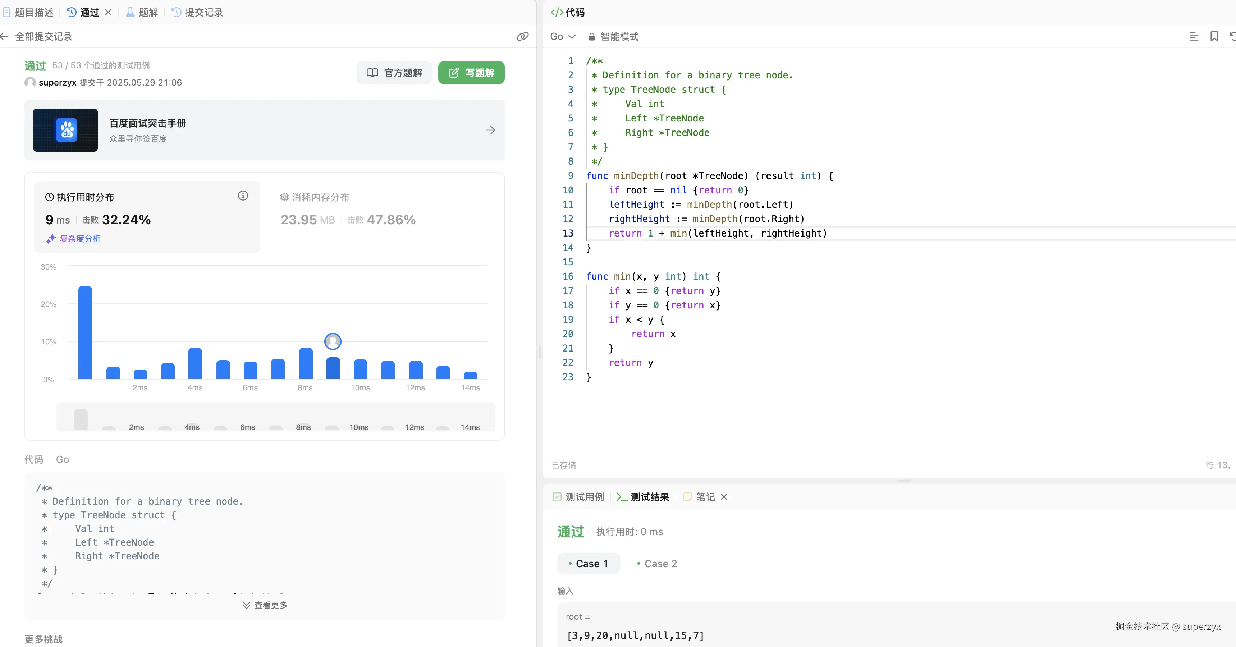The height and width of the screenshot is (647, 1236).
Task: Click the tallest runtime distribution bar
Action: 85,332
